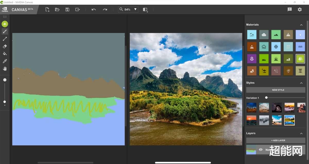Pick the dark brown mud material
The width and height of the screenshot is (309, 164).
coord(288,71)
